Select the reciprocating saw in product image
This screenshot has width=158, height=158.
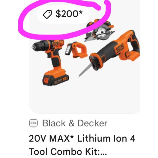[109, 53]
